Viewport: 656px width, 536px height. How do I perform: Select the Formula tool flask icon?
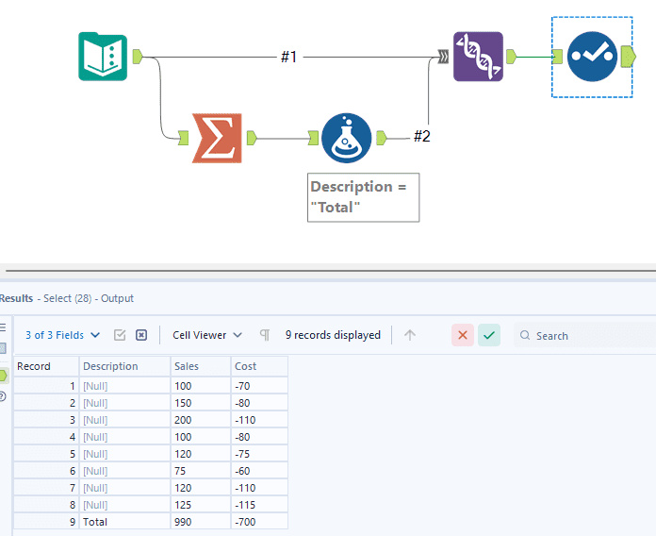pos(346,138)
